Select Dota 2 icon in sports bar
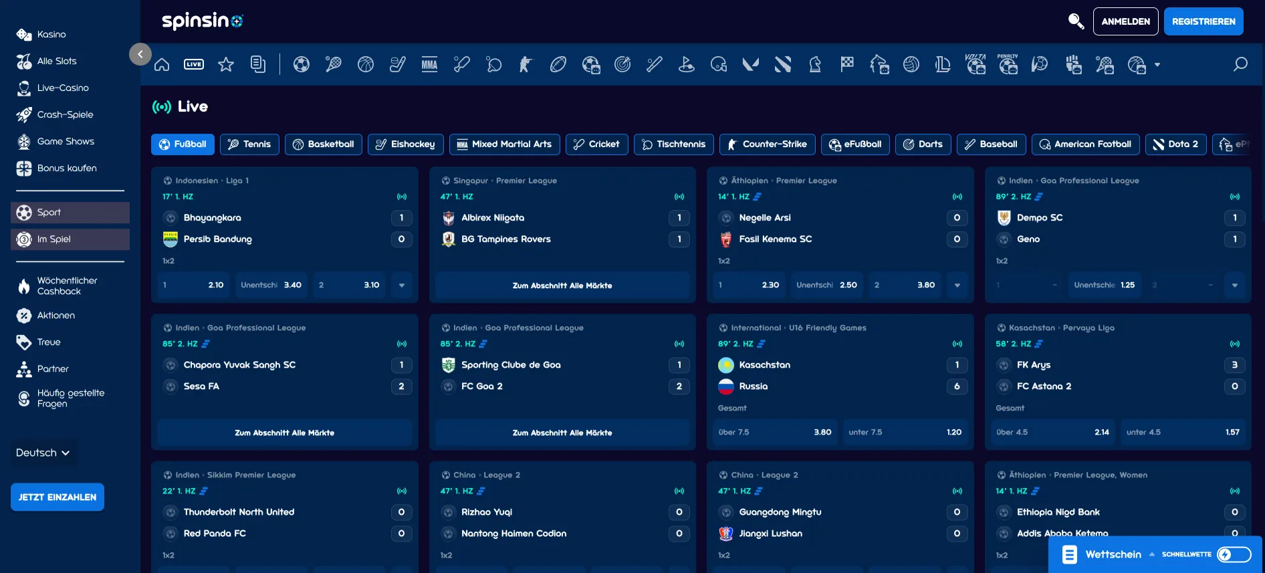 (x=783, y=64)
